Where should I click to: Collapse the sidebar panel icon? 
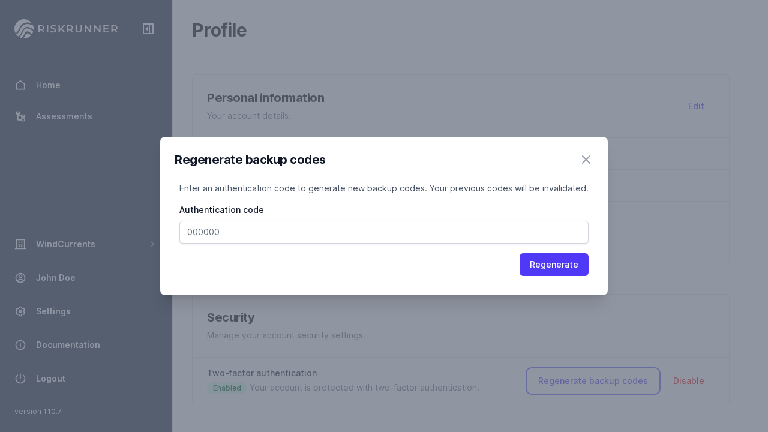(148, 29)
